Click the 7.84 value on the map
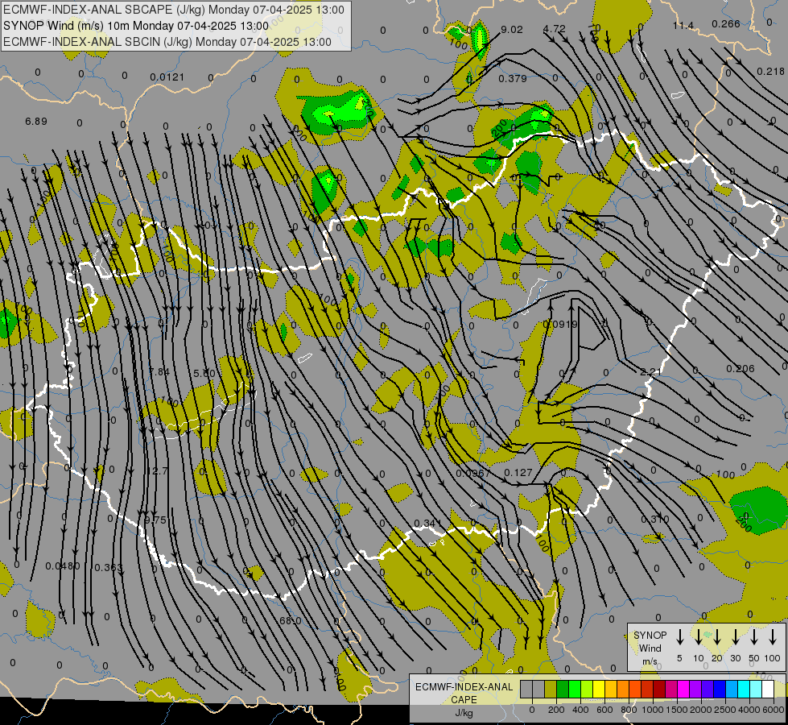This screenshot has height=725, width=788. (159, 372)
